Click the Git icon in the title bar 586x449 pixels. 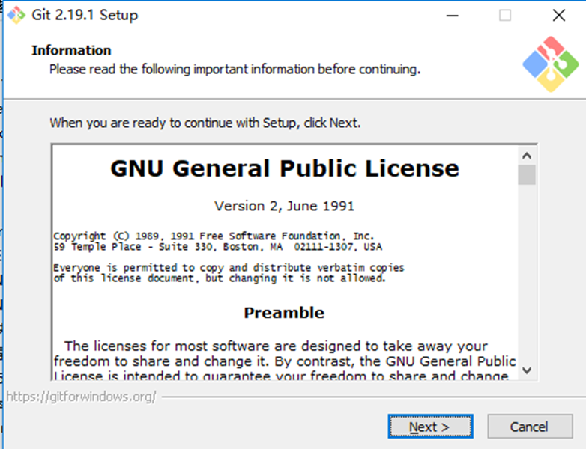click(x=16, y=15)
